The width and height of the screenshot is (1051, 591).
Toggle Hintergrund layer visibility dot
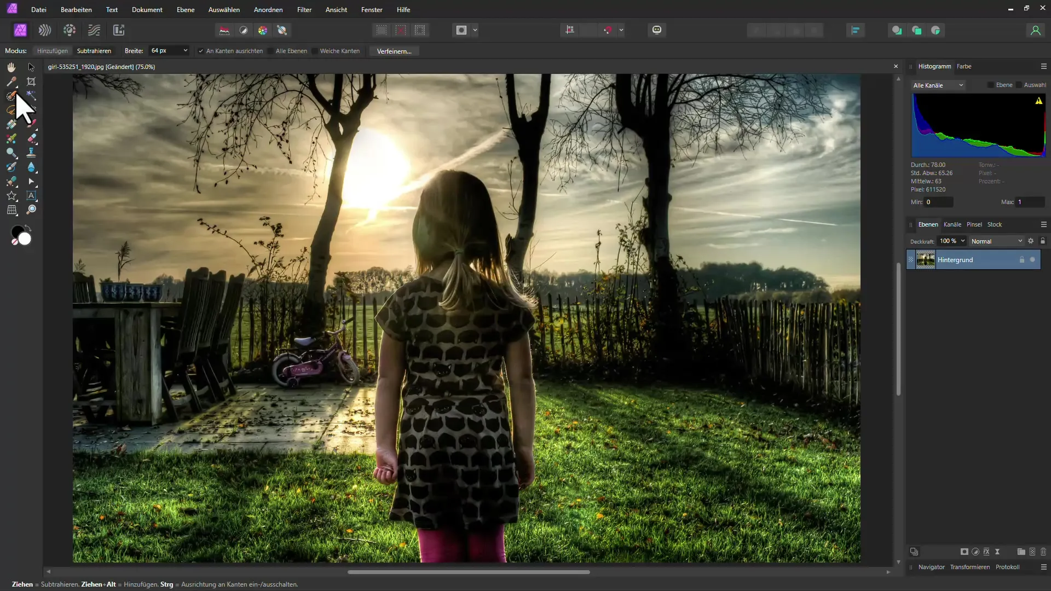pyautogui.click(x=1032, y=259)
